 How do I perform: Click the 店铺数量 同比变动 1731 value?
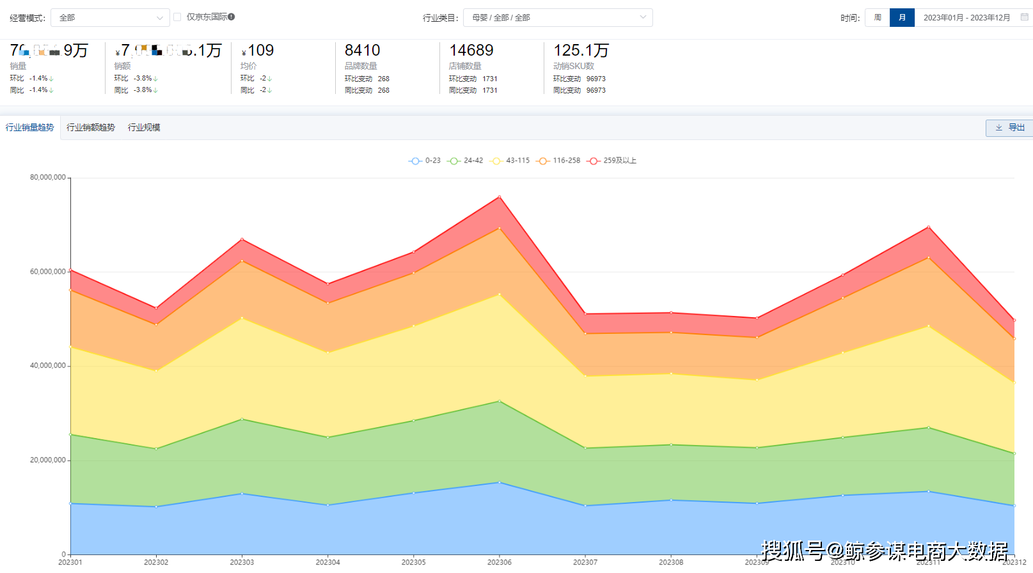click(490, 90)
